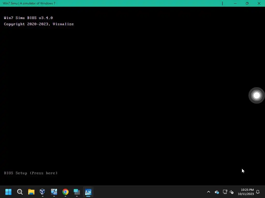Open the three-dot app menu in title bar
This screenshot has width=265, height=198.
coord(222,3)
